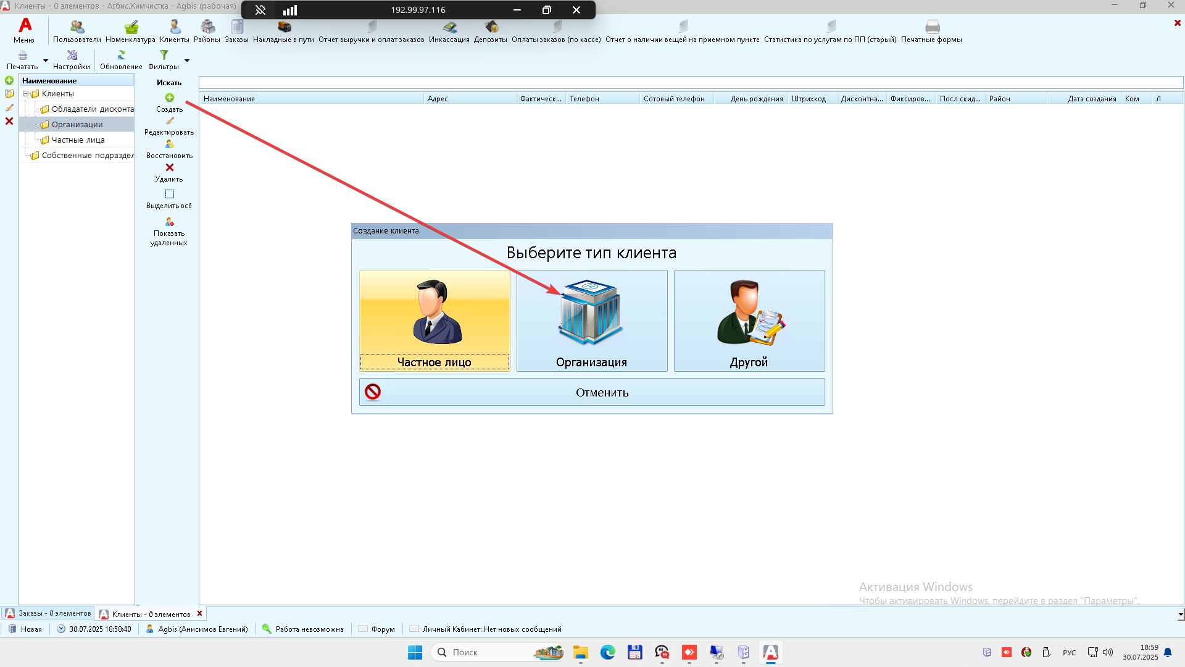Image resolution: width=1185 pixels, height=667 pixels.
Task: Click red cross icon beside tree panel
Action: (9, 121)
